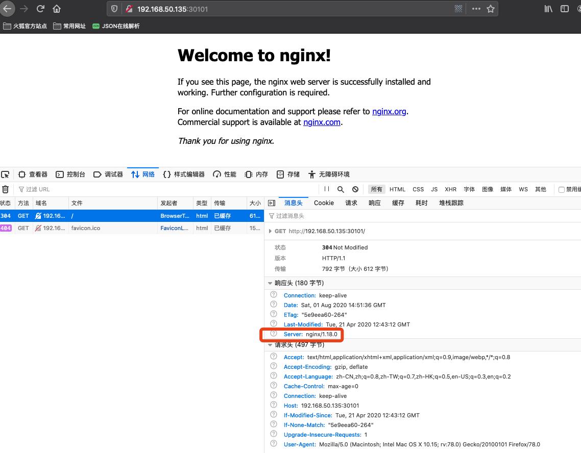Open the Style Editor (样式编辑器) tab
This screenshot has height=453, width=581.
click(184, 174)
